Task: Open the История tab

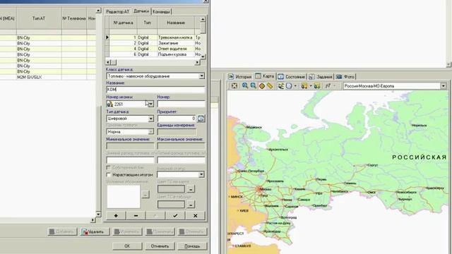Action: point(240,77)
